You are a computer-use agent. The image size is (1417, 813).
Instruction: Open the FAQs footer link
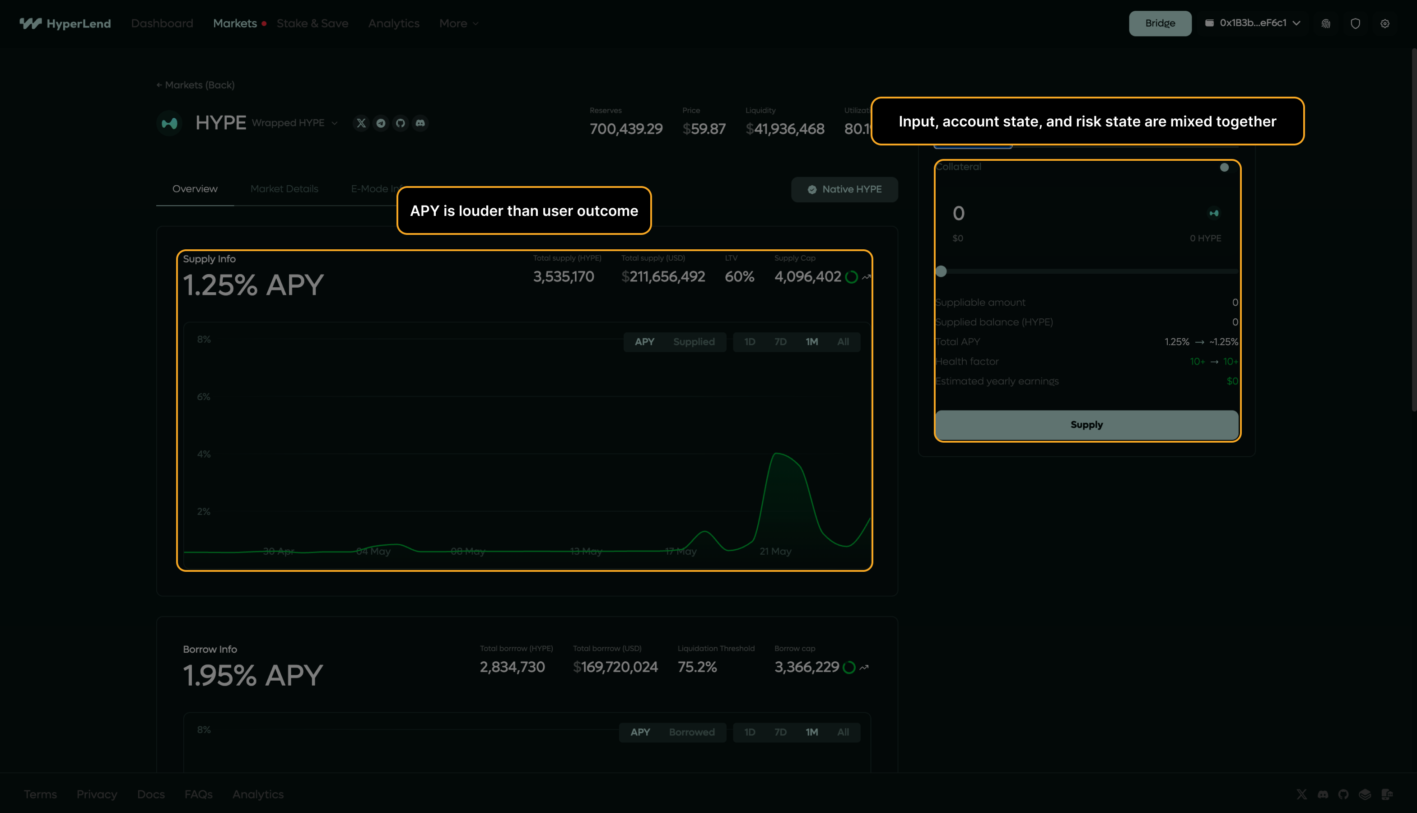[x=199, y=794]
